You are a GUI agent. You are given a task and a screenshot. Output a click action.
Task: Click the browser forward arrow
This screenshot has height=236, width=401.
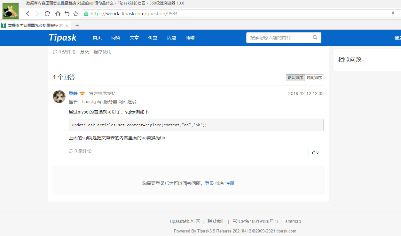pyautogui.click(x=37, y=14)
